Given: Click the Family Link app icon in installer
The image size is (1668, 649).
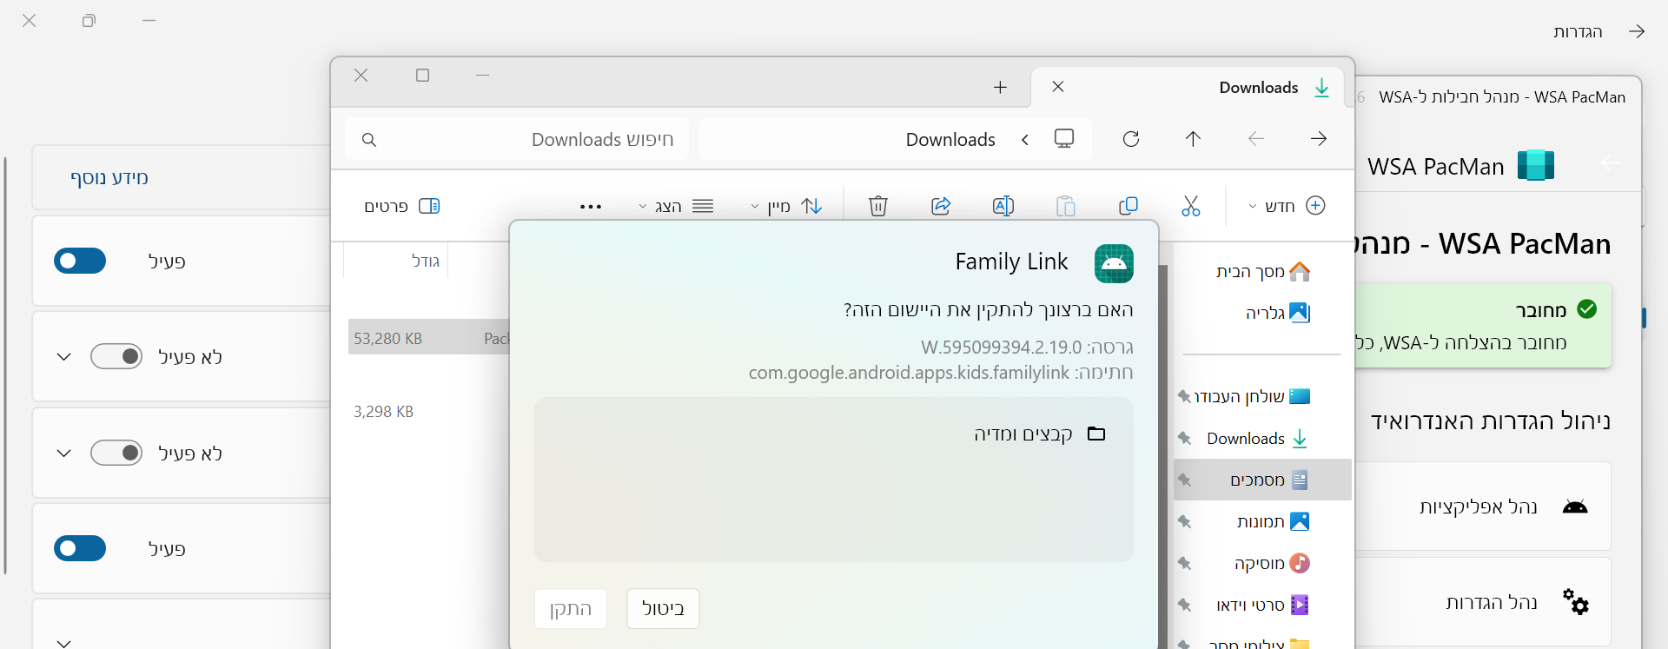Looking at the screenshot, I should [1114, 263].
